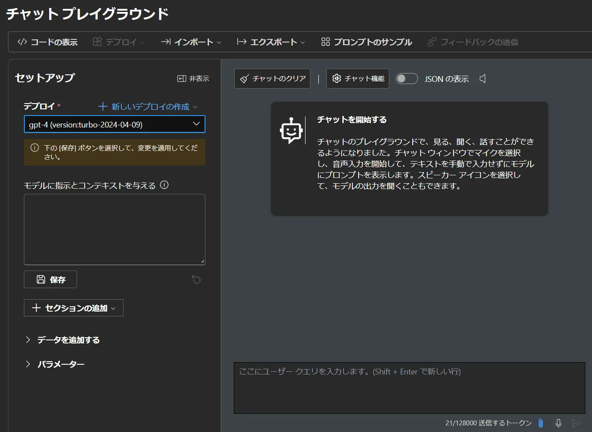Click 新しいデプロイの作成 link
The height and width of the screenshot is (432, 592).
click(x=148, y=107)
